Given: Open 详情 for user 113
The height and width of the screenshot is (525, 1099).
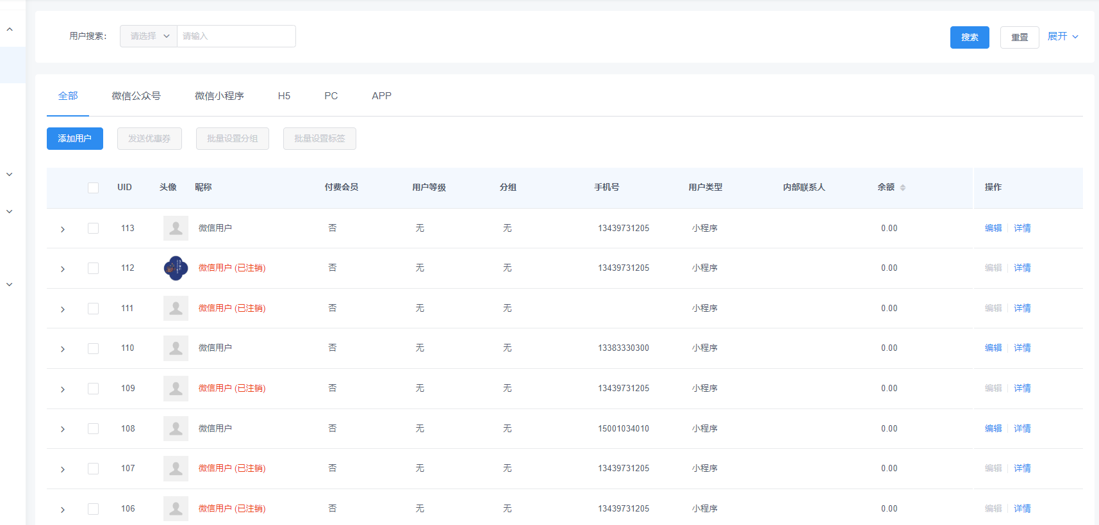Looking at the screenshot, I should [1022, 228].
